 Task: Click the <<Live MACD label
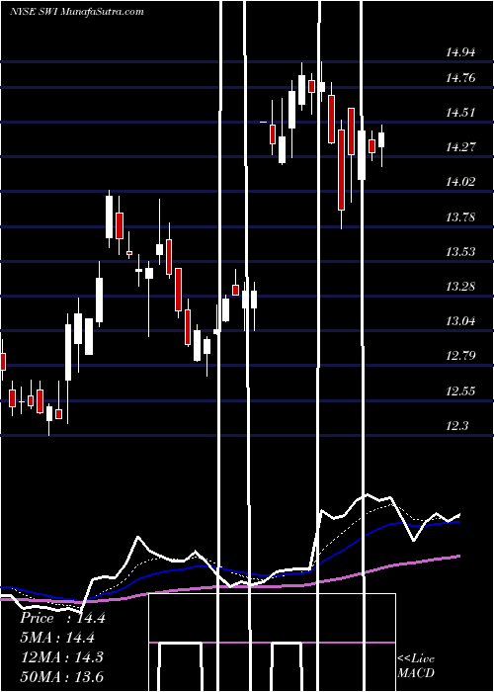[416, 666]
